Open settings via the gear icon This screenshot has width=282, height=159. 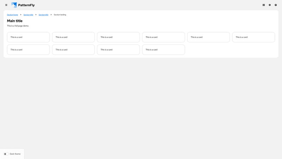click(x=270, y=5)
